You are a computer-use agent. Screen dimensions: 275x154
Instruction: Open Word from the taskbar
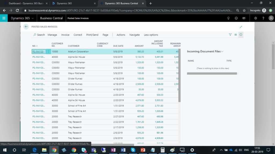click(x=123, y=150)
